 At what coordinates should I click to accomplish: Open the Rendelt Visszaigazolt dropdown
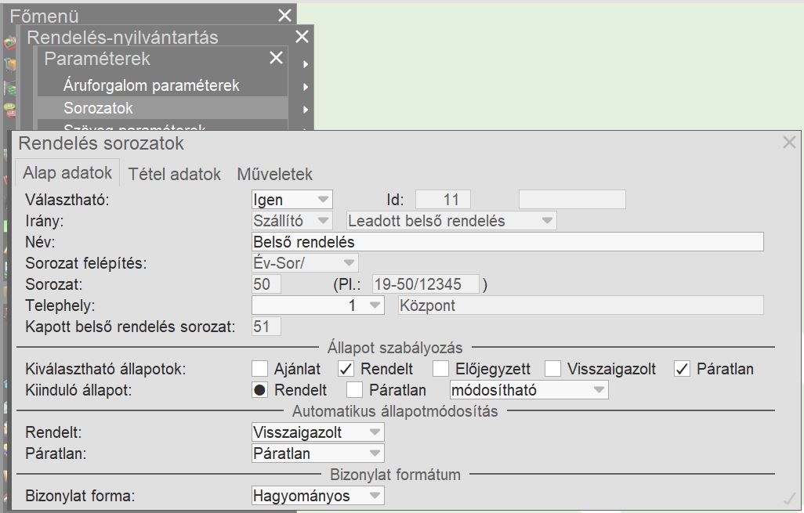318,432
